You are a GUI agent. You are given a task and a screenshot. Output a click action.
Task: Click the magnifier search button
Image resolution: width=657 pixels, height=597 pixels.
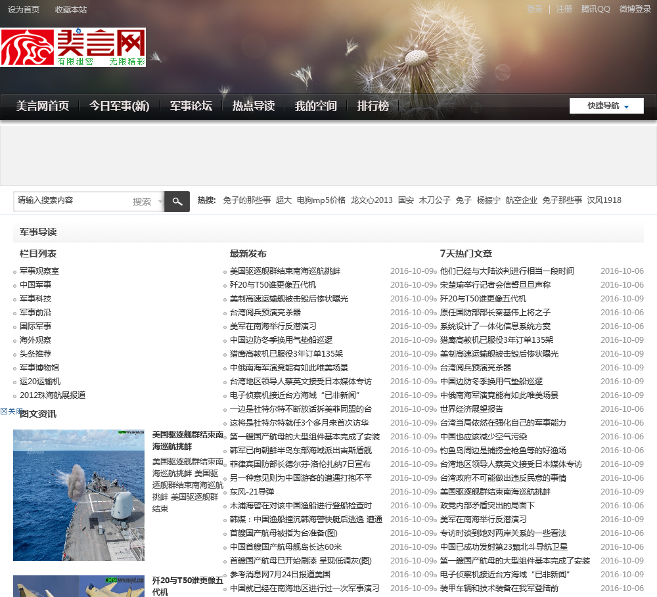tap(177, 202)
